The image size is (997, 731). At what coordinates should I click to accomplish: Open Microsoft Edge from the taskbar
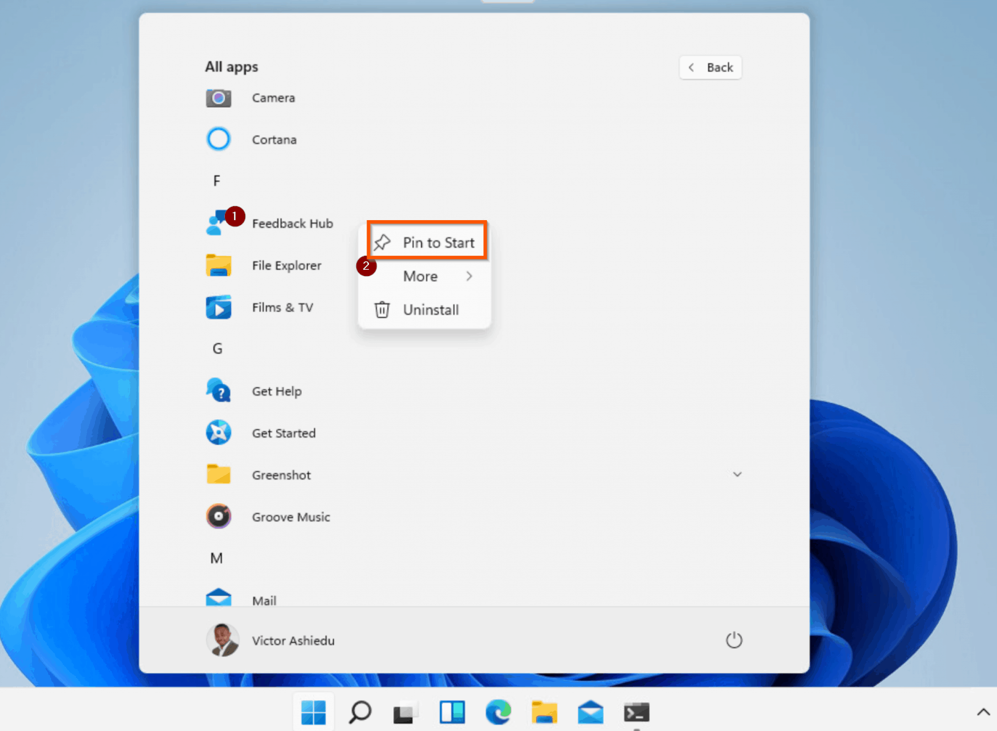498,712
